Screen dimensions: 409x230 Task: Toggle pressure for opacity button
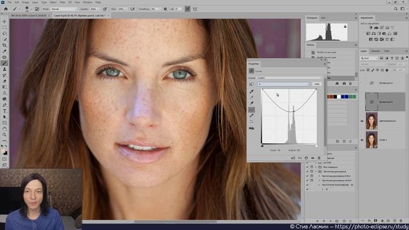(x=105, y=9)
